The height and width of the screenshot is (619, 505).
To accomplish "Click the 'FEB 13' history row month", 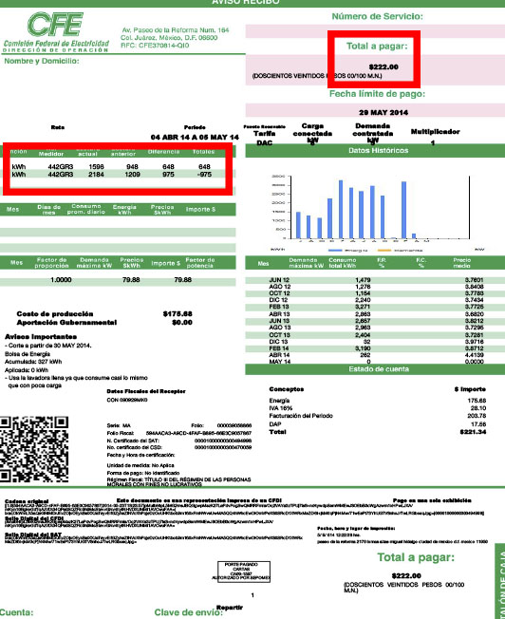I will coord(279,307).
